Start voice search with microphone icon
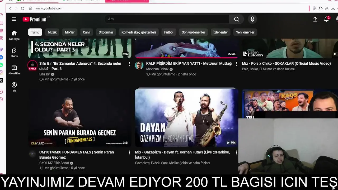This screenshot has width=338, height=190. (252, 19)
